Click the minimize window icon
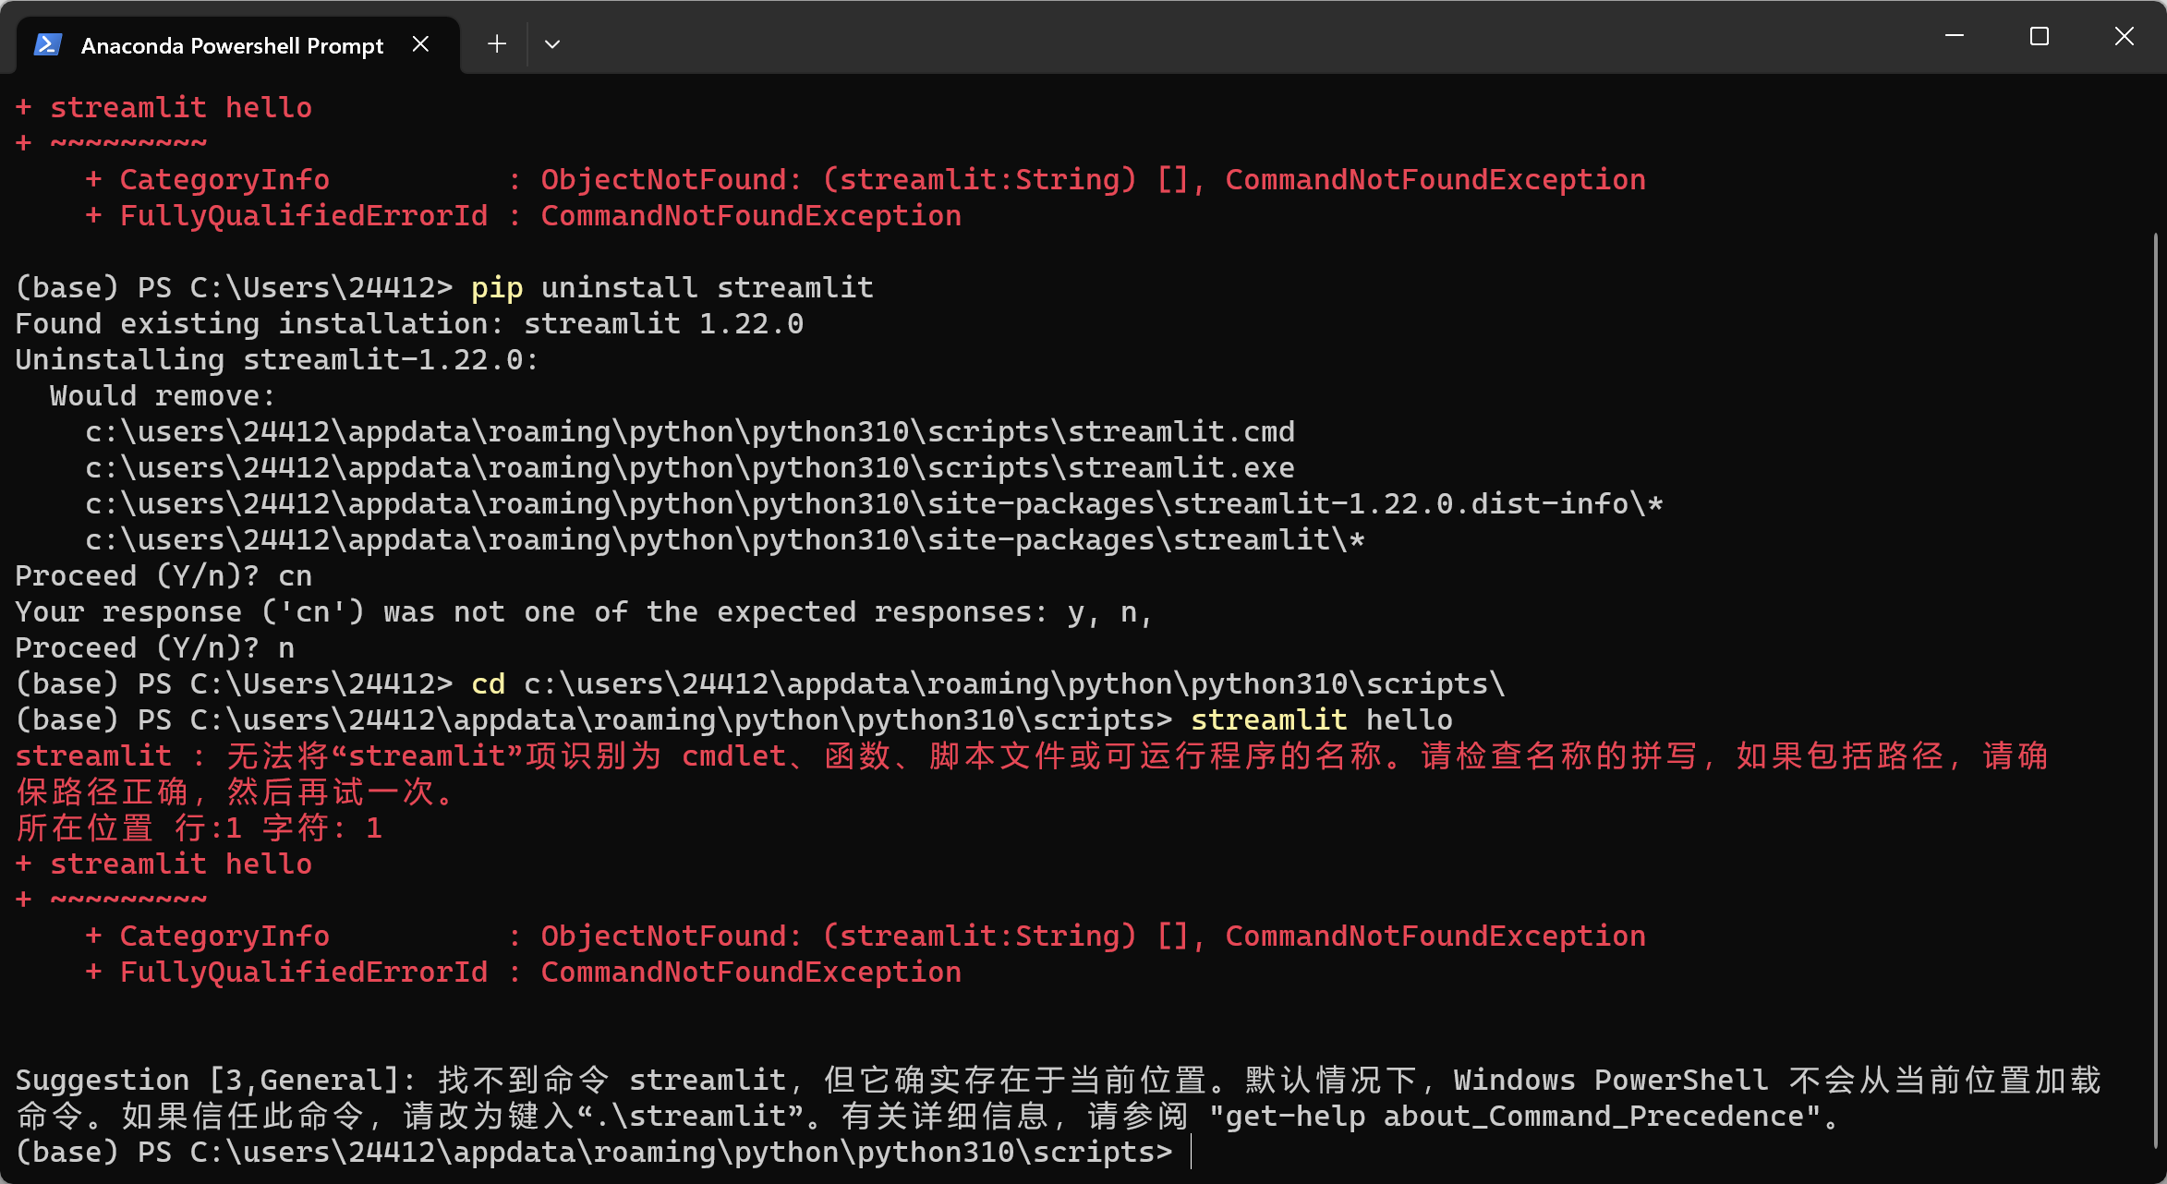The image size is (2167, 1184). click(1954, 37)
